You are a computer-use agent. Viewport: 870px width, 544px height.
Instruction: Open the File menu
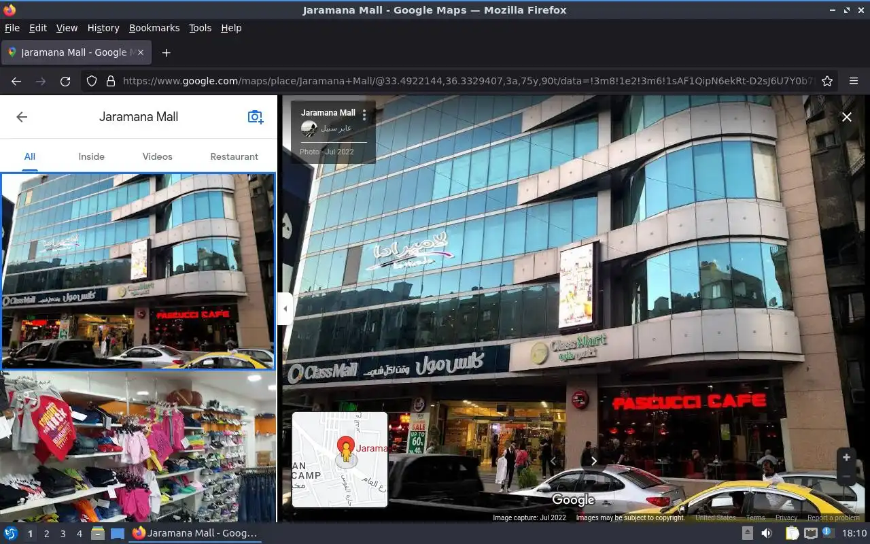[12, 28]
